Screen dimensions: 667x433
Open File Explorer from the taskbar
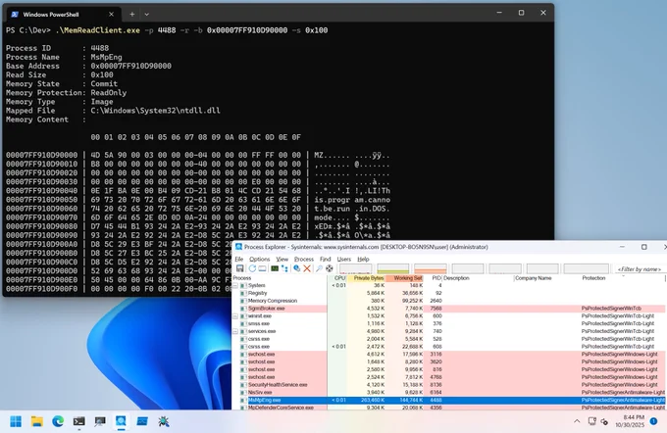pyautogui.click(x=36, y=419)
